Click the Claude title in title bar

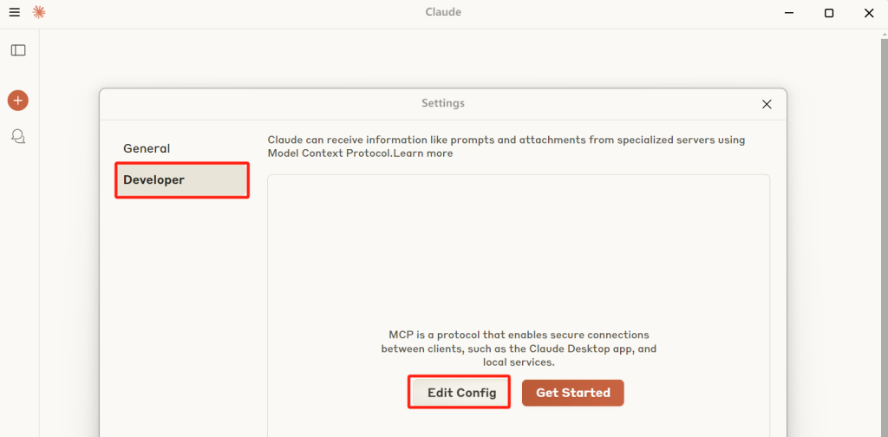point(443,12)
